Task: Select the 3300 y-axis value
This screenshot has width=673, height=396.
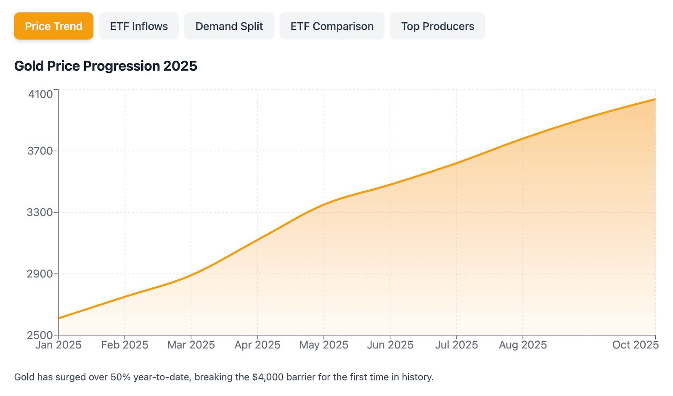Action: [40, 212]
